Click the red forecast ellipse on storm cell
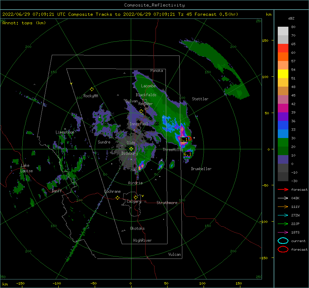 [x=189, y=138]
